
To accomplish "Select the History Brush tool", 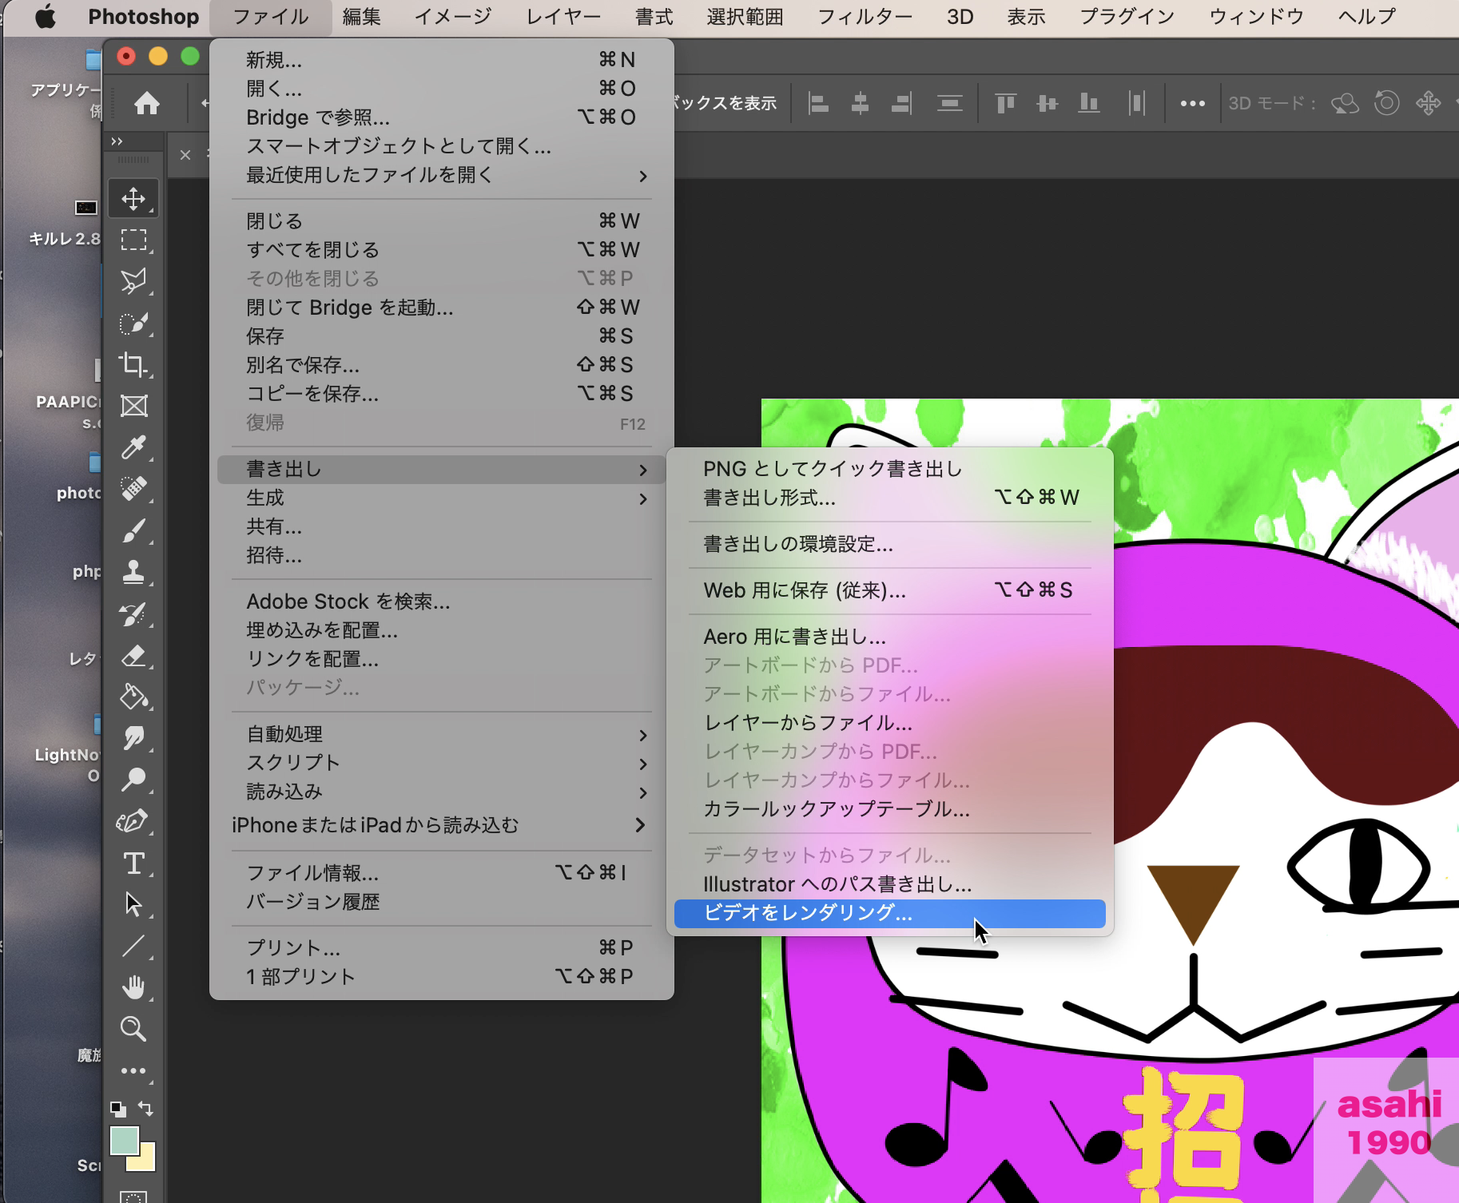I will [133, 613].
